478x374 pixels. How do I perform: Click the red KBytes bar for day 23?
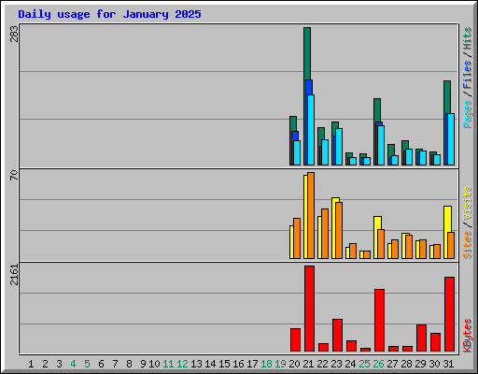point(337,336)
